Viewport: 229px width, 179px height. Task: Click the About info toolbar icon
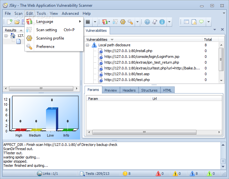(162, 22)
